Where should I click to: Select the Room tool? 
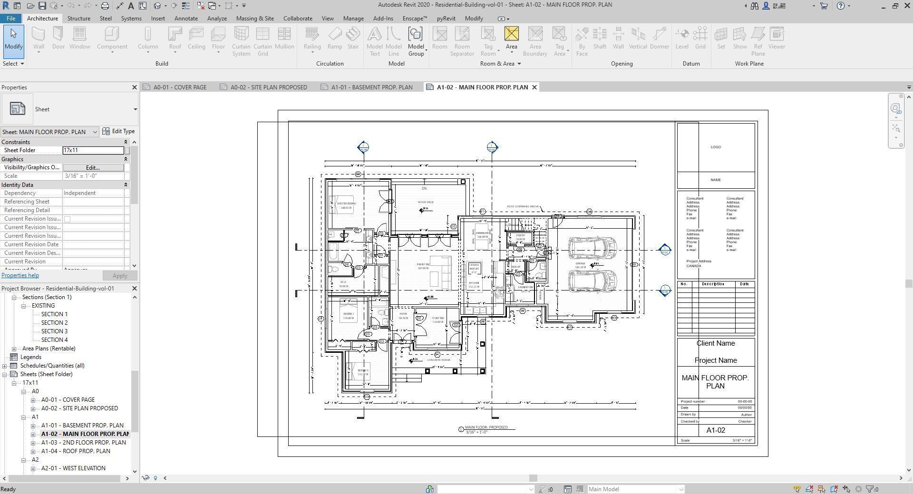point(440,39)
